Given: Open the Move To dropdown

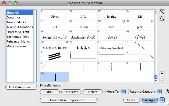Looking at the screenshot, I should pyautogui.click(x=115, y=92).
